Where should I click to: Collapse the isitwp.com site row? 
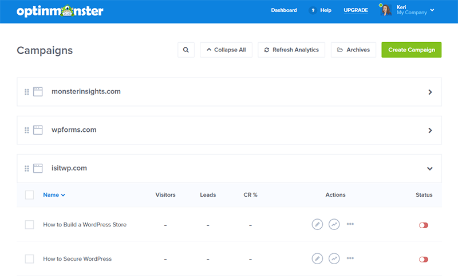point(430,169)
